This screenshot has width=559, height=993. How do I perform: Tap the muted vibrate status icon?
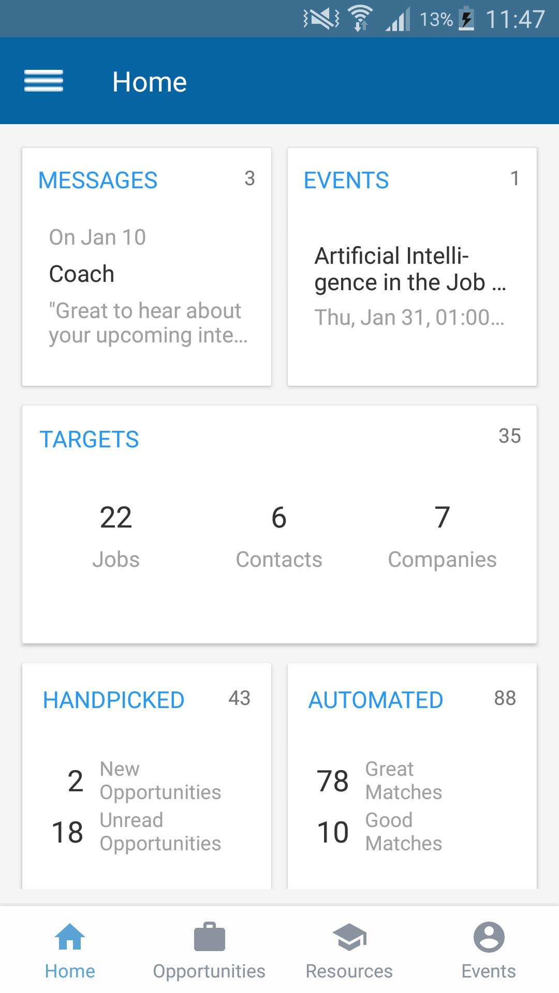tap(321, 19)
